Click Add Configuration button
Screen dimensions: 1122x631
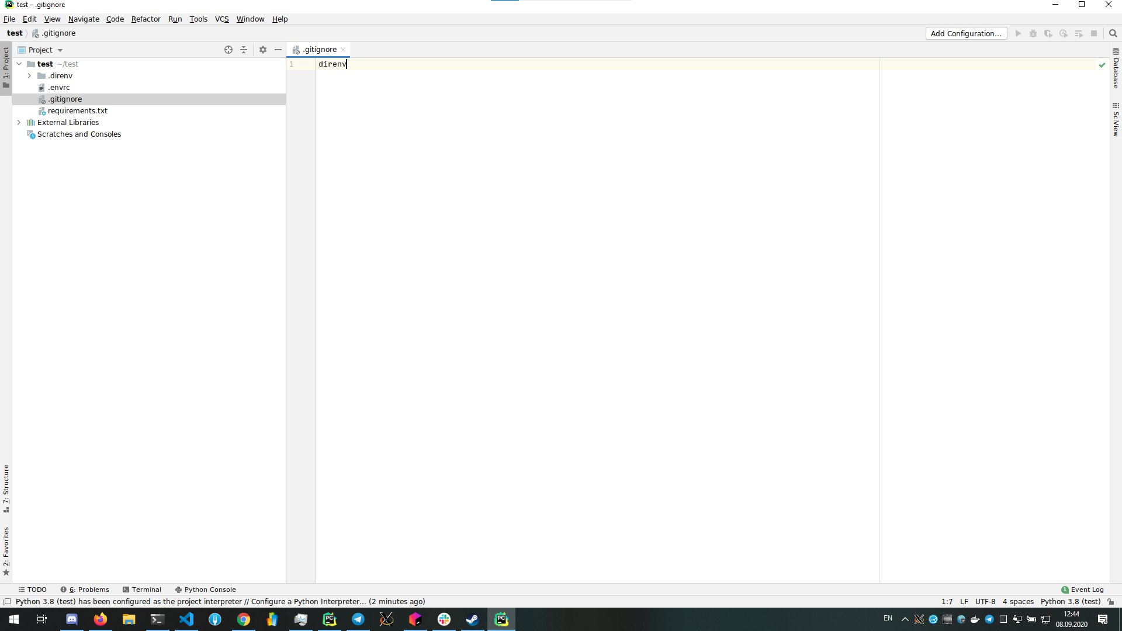tap(966, 33)
